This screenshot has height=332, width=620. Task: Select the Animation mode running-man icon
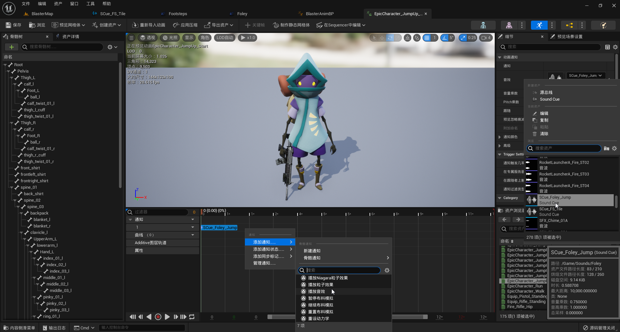(539, 25)
